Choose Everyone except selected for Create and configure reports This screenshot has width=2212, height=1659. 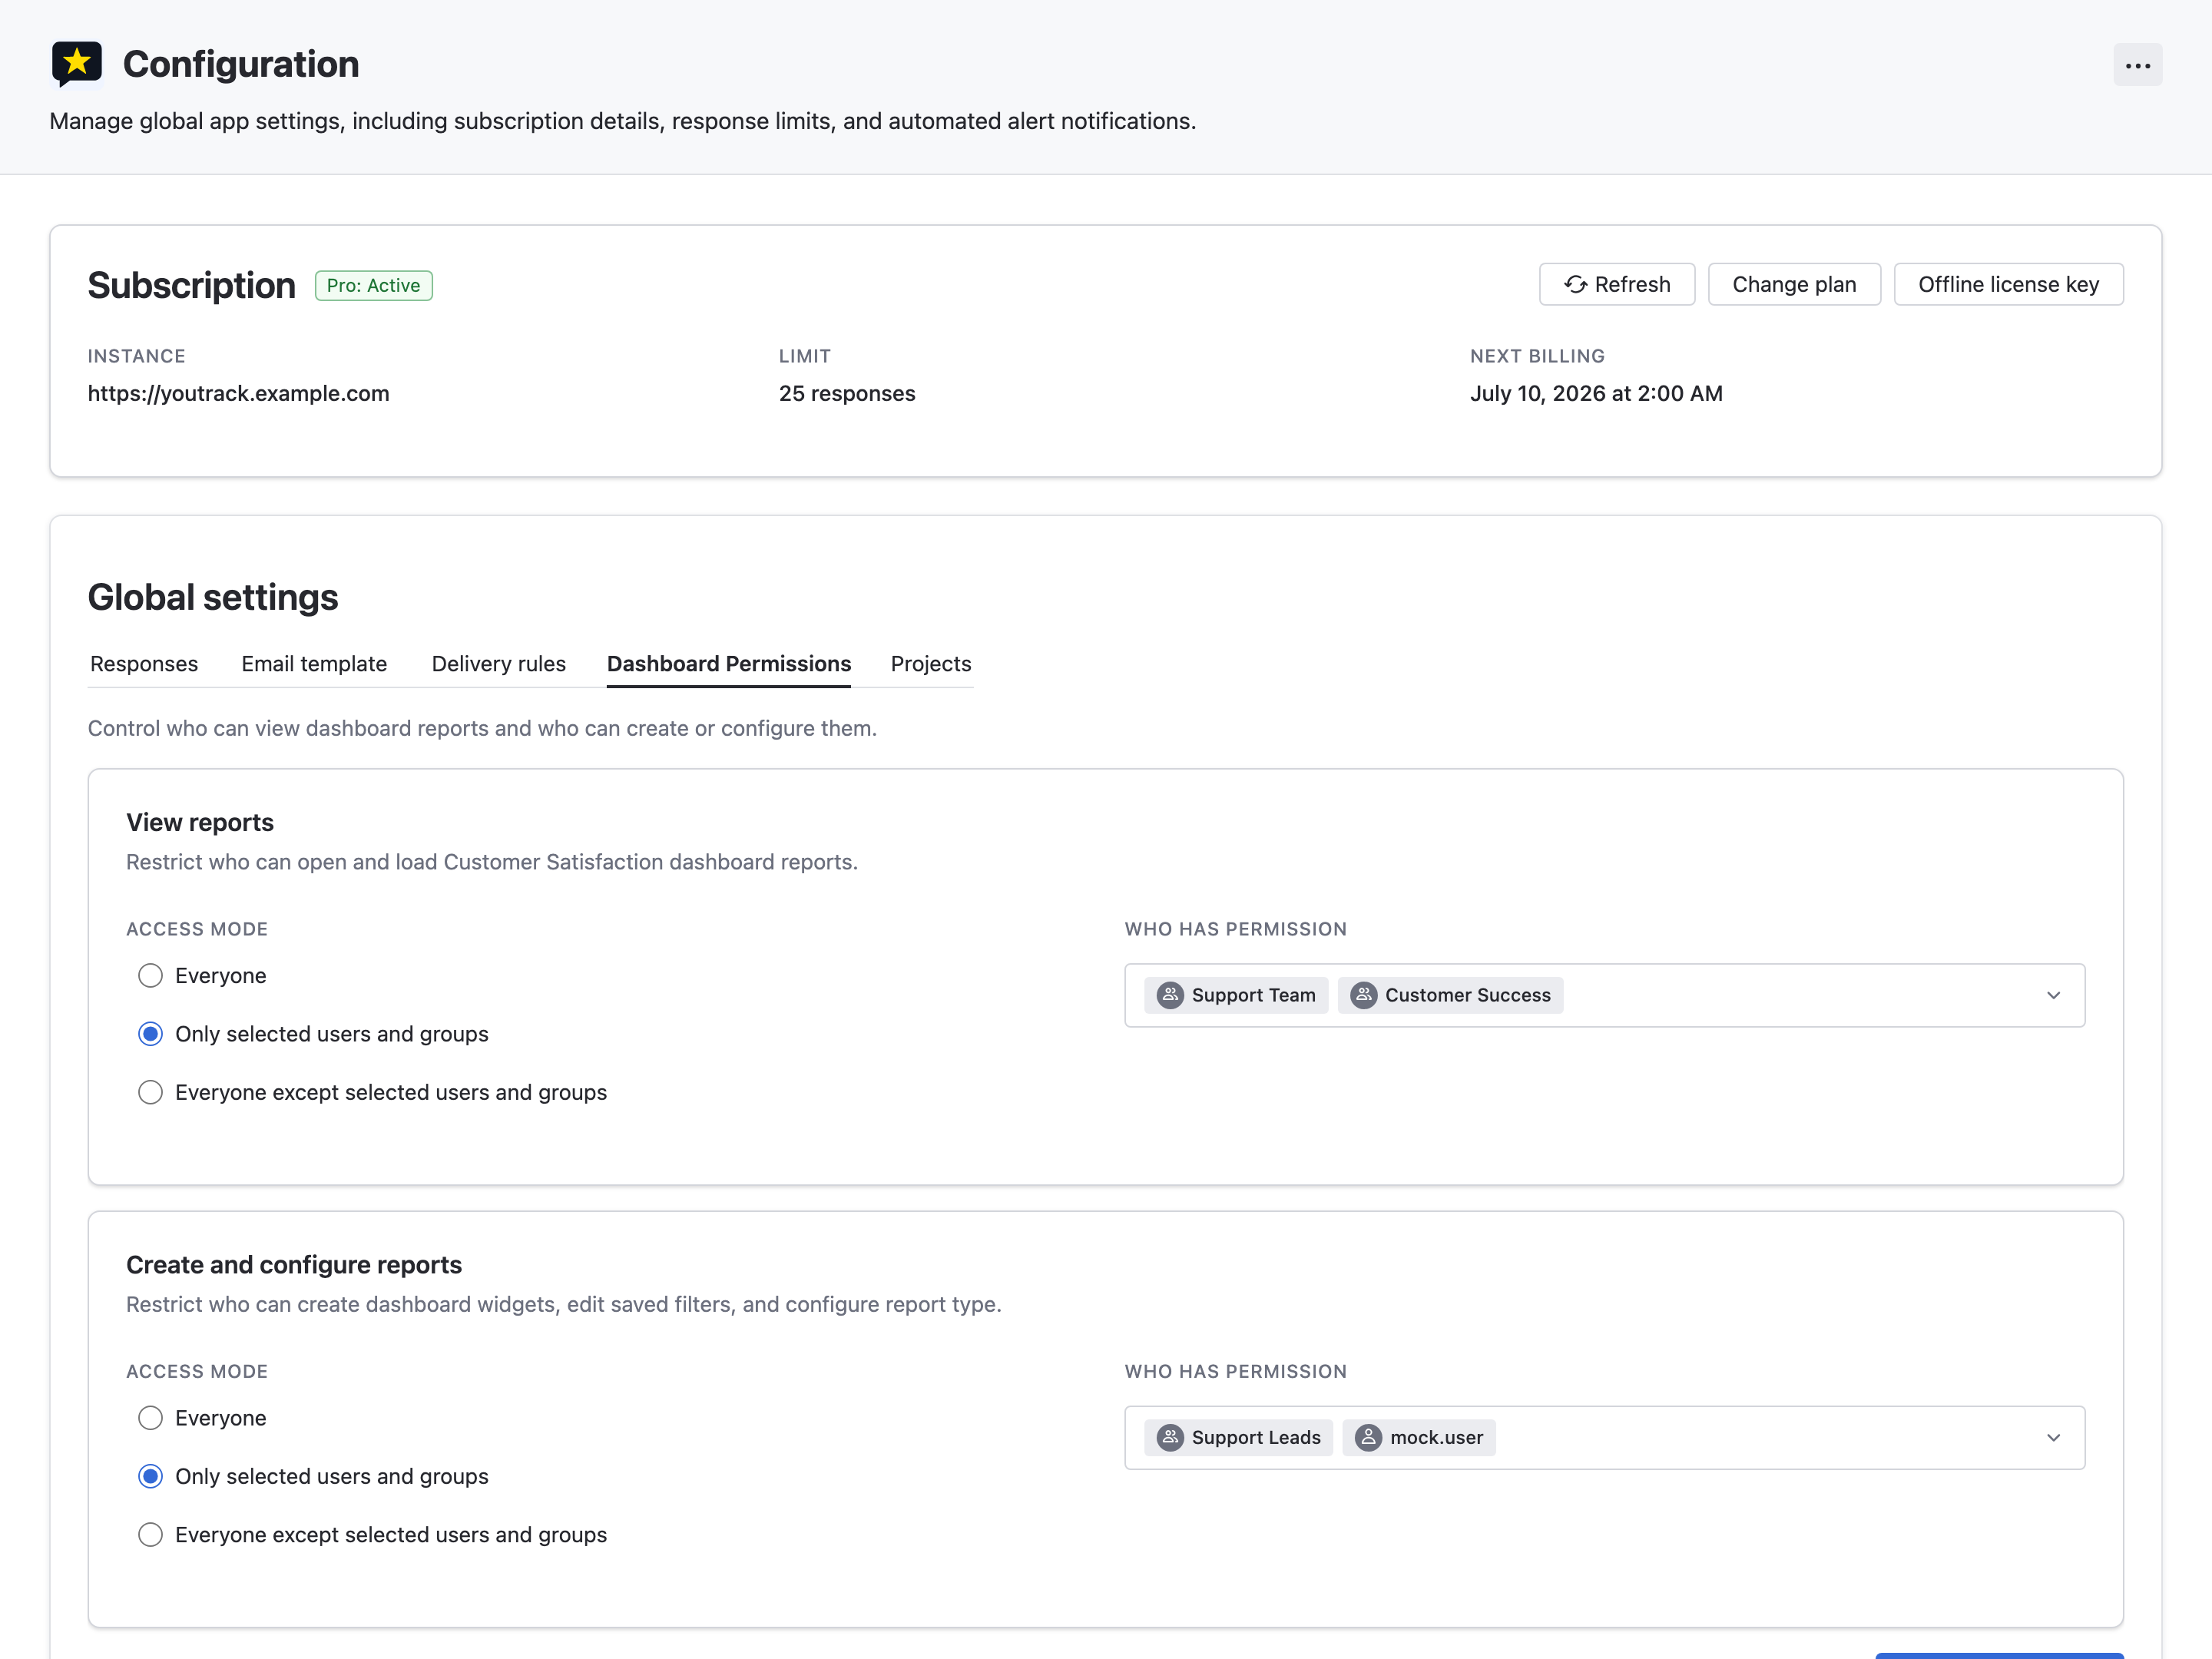150,1535
